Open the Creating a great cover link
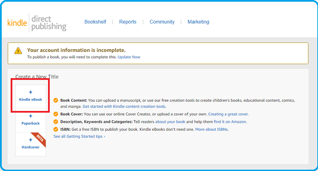This screenshot has height=171, width=318. tap(228, 114)
